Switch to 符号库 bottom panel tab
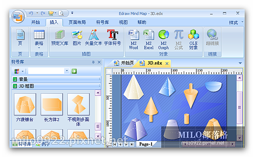 (x=22, y=144)
